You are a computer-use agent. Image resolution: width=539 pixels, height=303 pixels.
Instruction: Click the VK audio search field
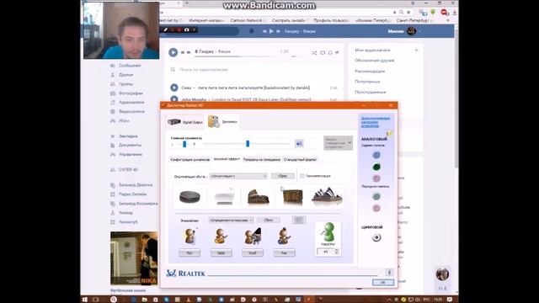[x=254, y=69]
